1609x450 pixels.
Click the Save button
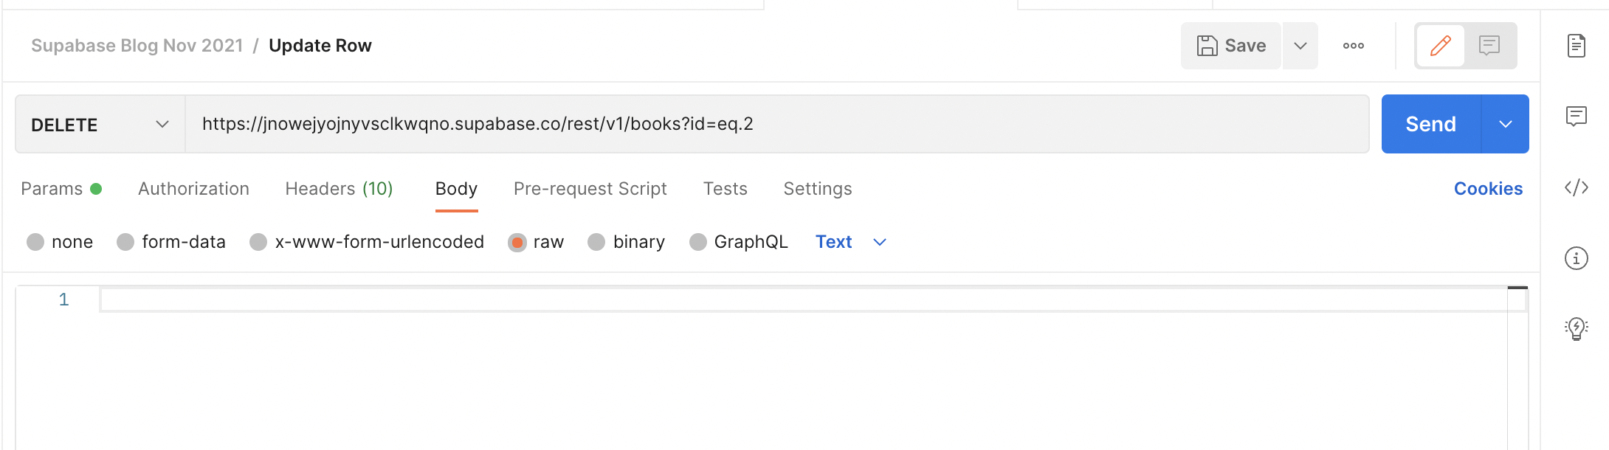click(1231, 46)
